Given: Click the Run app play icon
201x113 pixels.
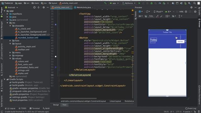Looking at the screenshot, I should pos(139,3).
